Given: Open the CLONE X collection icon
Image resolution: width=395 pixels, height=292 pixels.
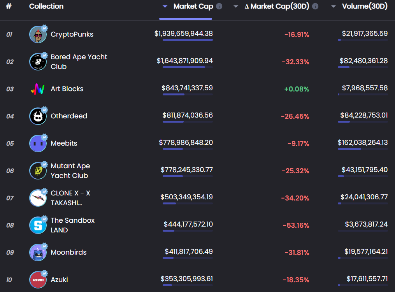Looking at the screenshot, I should coord(38,198).
